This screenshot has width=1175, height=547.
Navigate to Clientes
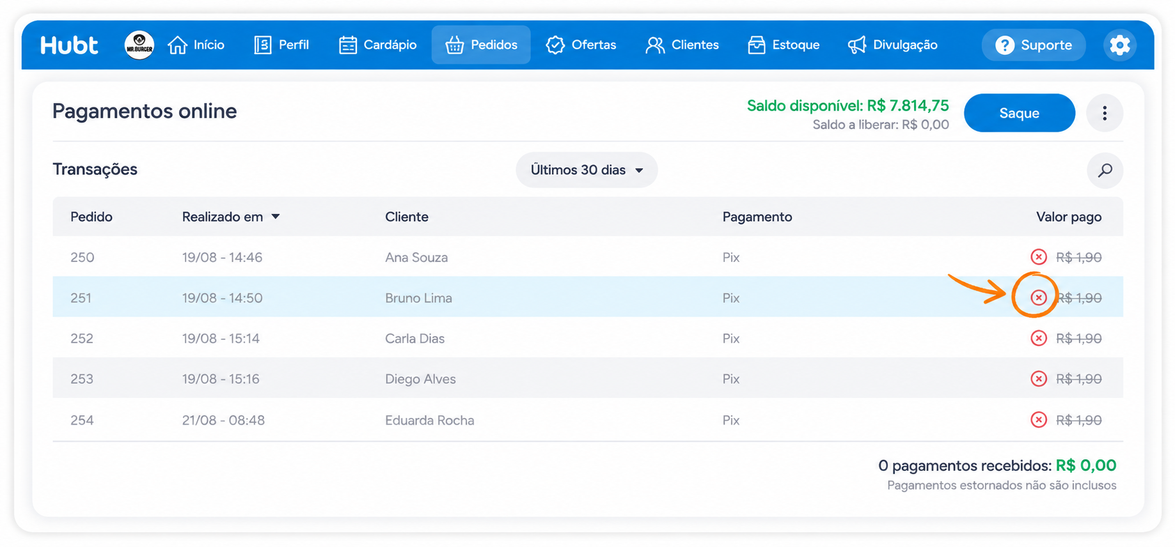pos(682,45)
